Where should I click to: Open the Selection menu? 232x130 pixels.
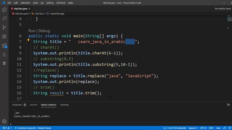point(25,3)
